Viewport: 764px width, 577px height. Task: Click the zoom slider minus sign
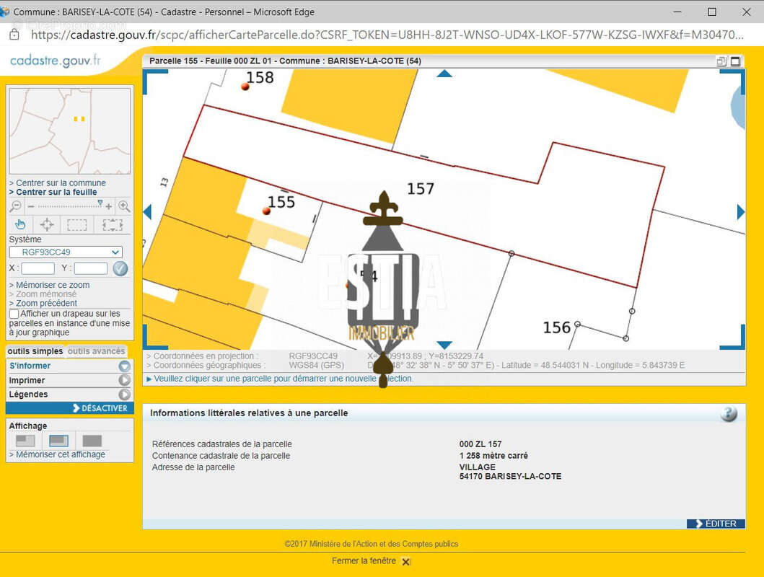click(31, 207)
